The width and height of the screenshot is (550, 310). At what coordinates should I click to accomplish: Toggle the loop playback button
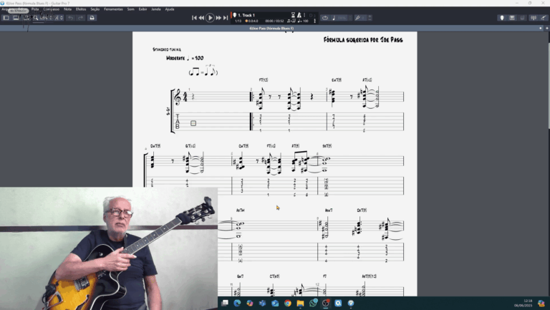click(324, 17)
